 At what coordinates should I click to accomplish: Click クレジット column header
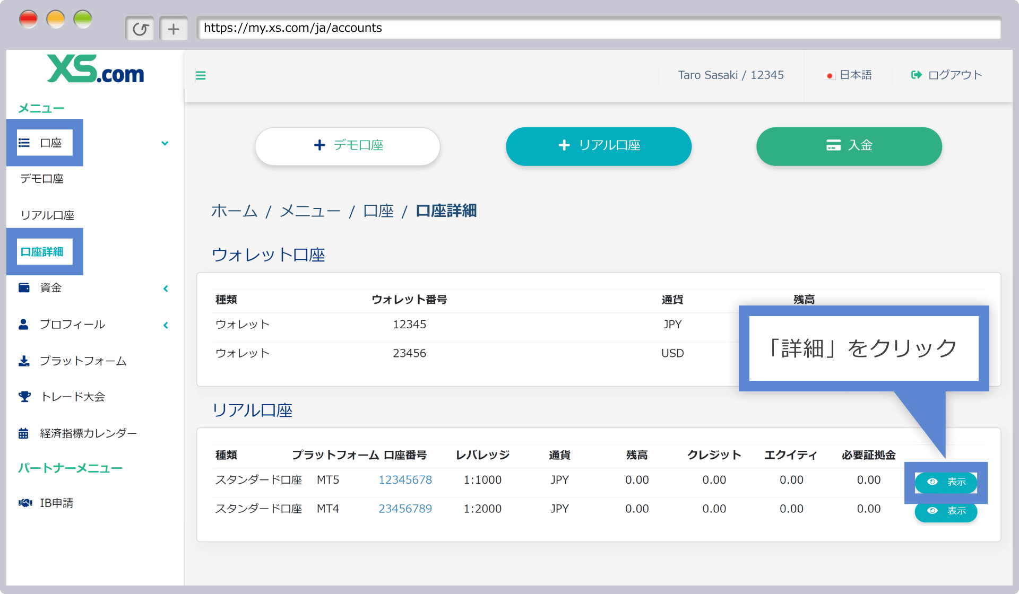[x=714, y=455]
